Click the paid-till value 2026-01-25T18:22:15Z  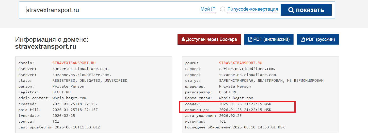(x=75, y=110)
